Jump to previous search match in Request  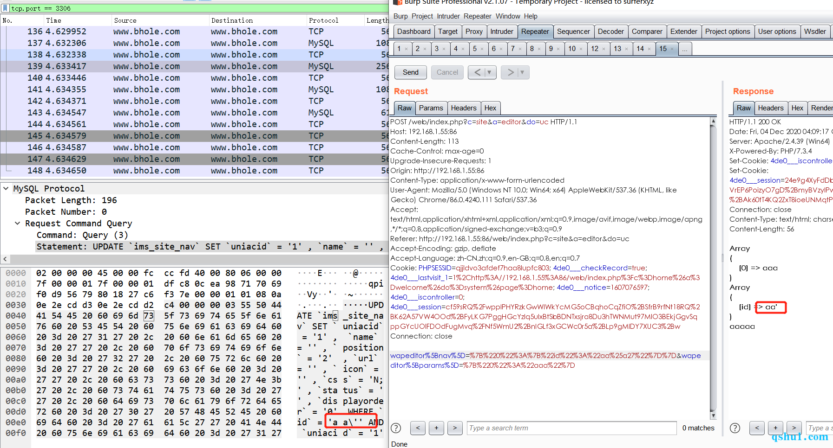[x=418, y=428]
